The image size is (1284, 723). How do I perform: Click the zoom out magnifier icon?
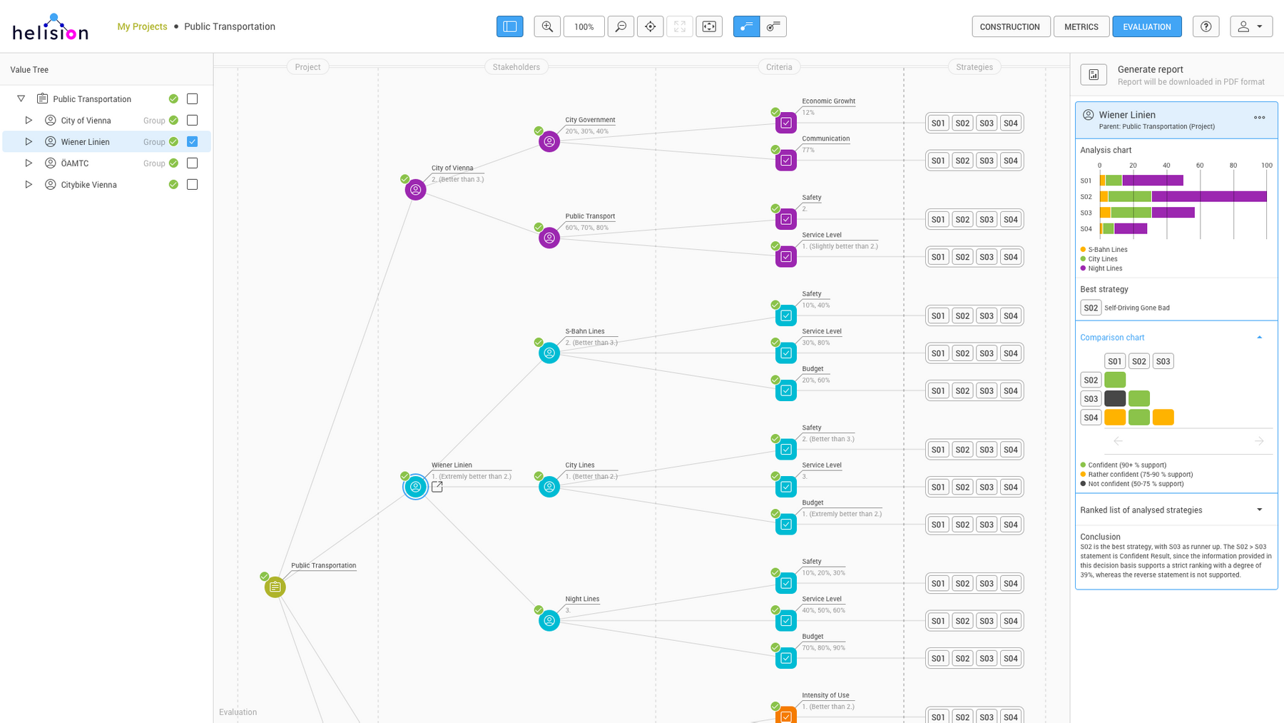tap(621, 26)
